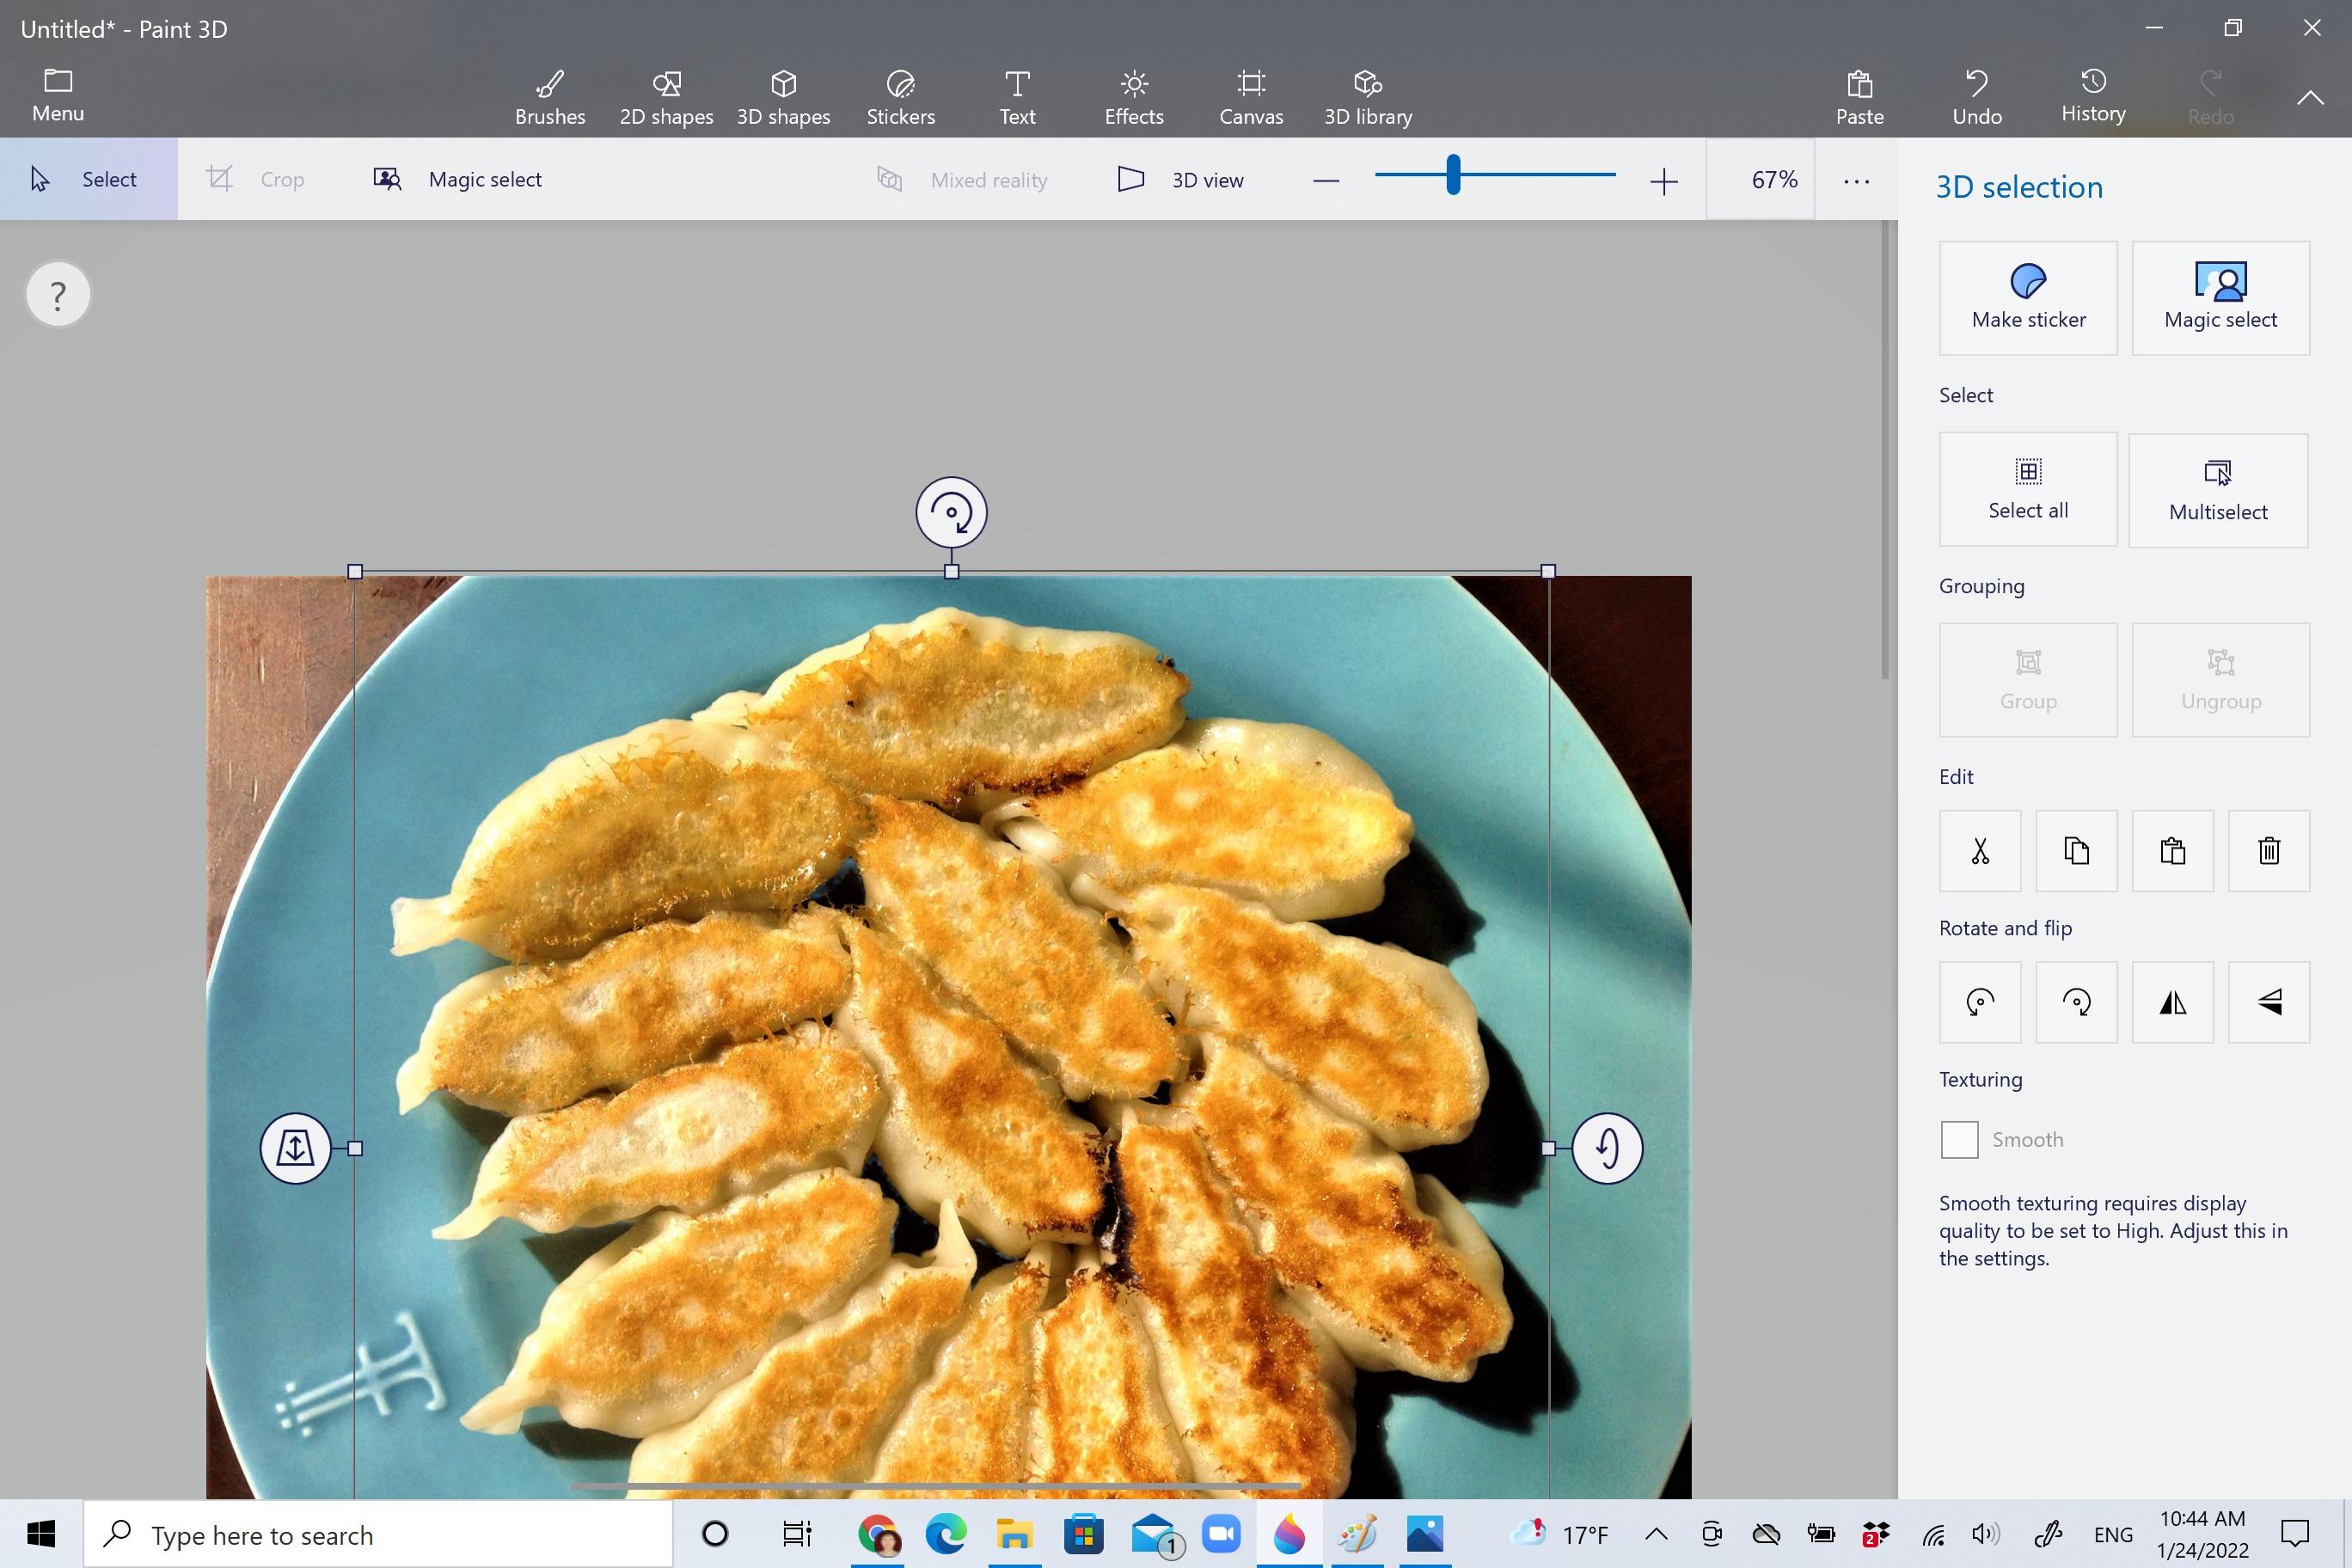Open the Menu folder item
This screenshot has height=1568, width=2352.
click(x=58, y=95)
